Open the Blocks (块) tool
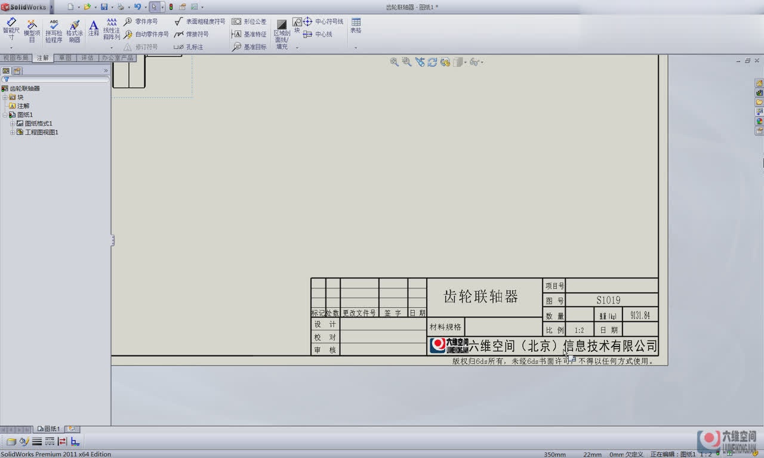 (297, 26)
